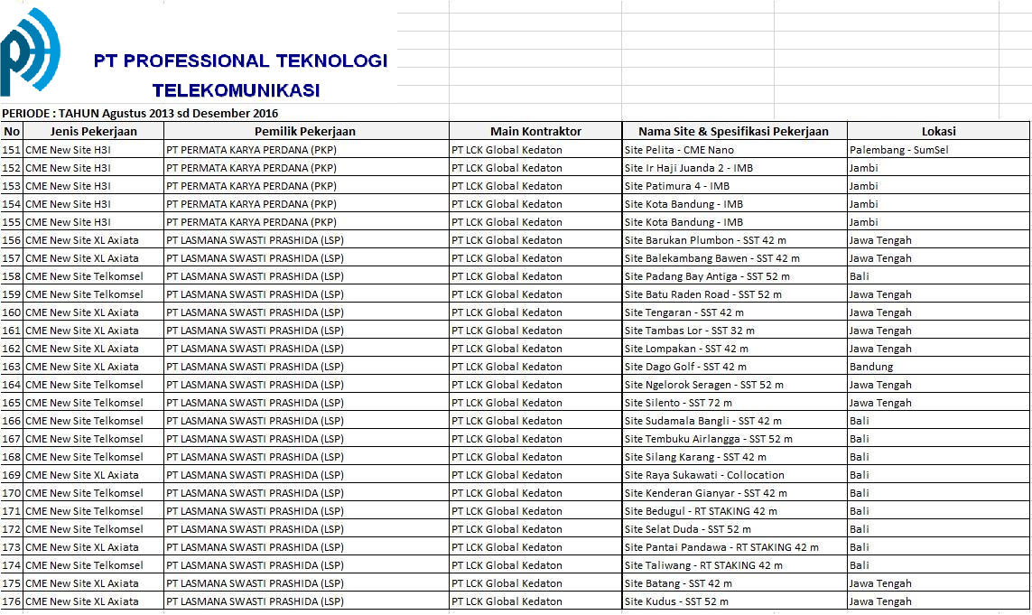1032x615 pixels.
Task: Select the Lokasi column header
Action: (x=938, y=131)
